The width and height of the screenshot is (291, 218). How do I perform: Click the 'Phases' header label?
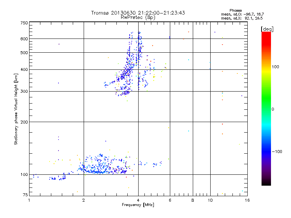235,11
